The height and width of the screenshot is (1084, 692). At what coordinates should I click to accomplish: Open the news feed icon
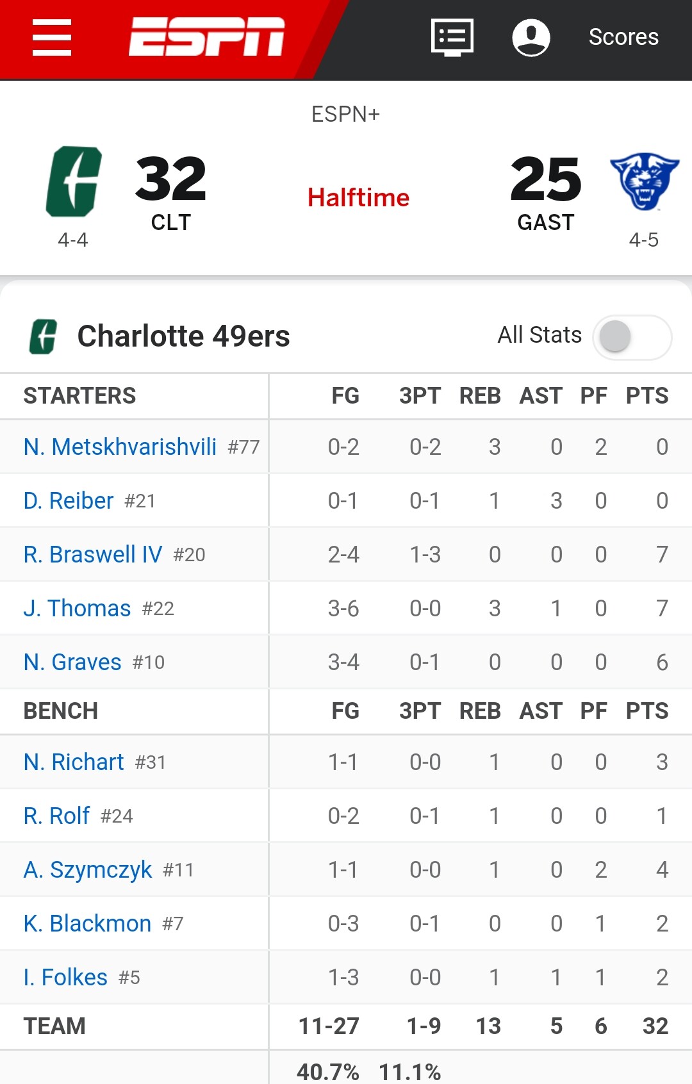(x=452, y=37)
